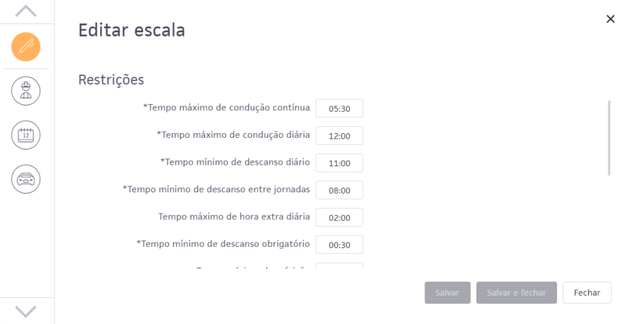Open the driver worker icon section
The width and height of the screenshot is (631, 324).
(26, 91)
